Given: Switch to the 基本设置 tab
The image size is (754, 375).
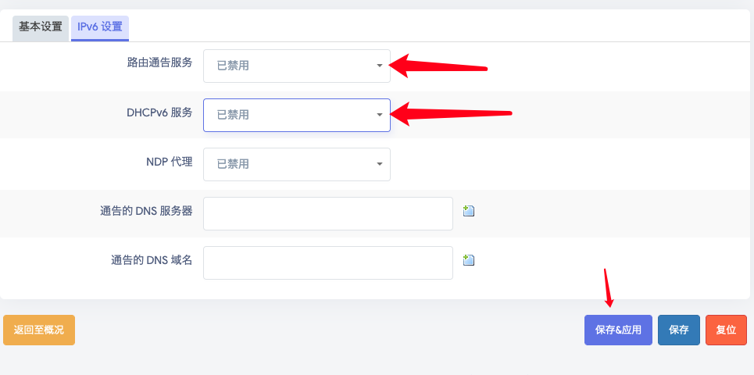Looking at the screenshot, I should coord(41,28).
